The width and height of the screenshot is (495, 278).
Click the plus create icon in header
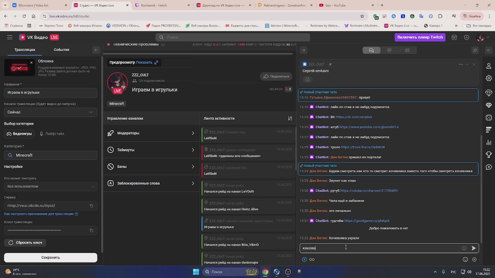pos(466,37)
